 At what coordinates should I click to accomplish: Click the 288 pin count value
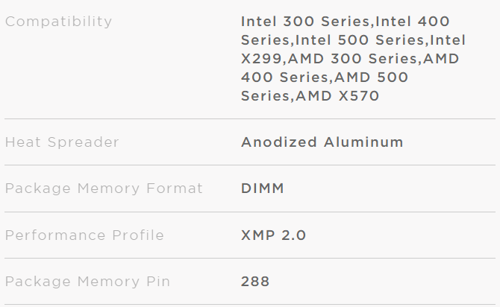(x=255, y=282)
